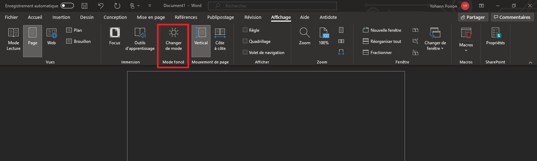
Task: Tick the Volet de navigation checkbox
Action: click(x=245, y=53)
